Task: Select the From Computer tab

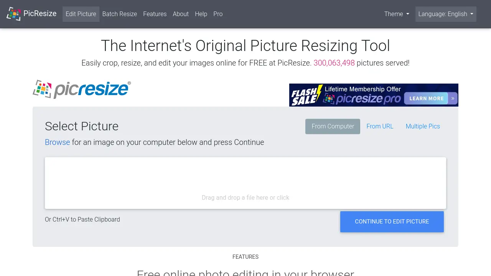Action: point(333,126)
